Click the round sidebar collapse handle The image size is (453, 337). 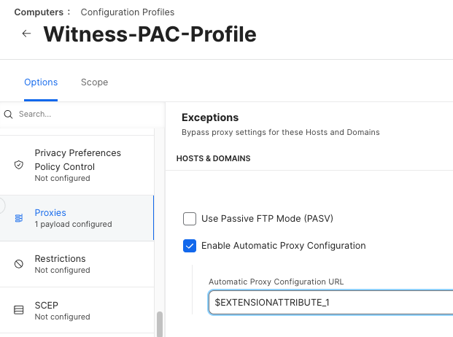coord(1,205)
